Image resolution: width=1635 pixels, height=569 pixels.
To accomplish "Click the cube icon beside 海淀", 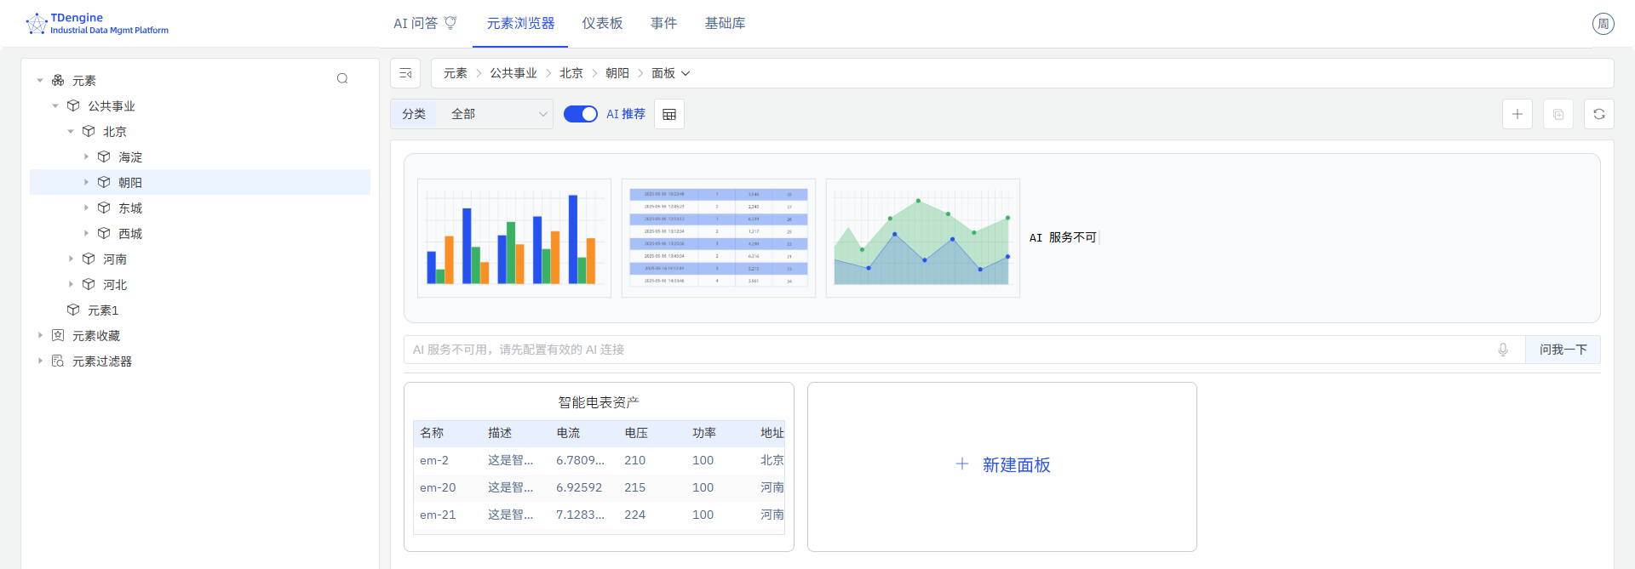I will click(104, 156).
